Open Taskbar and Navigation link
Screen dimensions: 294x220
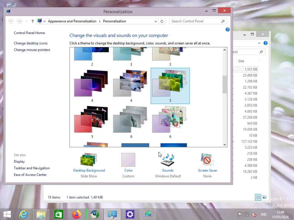(32, 168)
